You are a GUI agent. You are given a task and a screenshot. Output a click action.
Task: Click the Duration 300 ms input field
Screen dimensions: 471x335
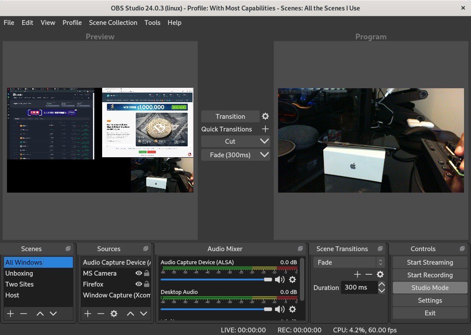point(359,287)
